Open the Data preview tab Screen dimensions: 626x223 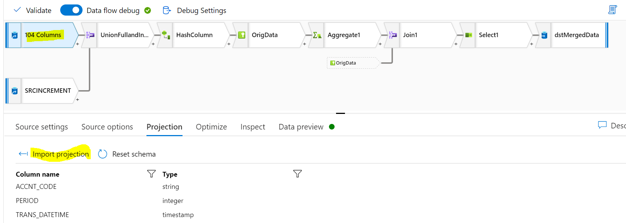(301, 127)
